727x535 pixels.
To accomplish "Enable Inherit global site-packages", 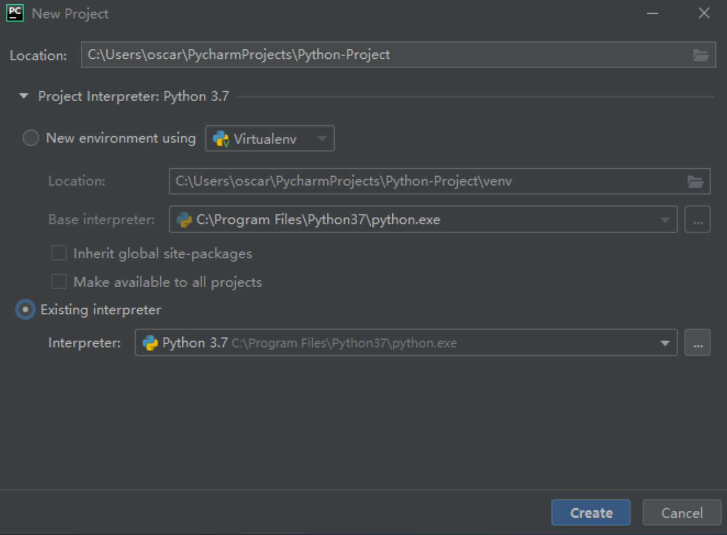I will click(59, 253).
